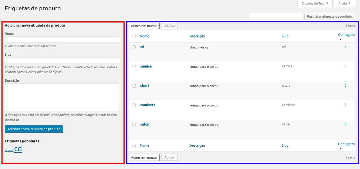
Task: Sort by Slug in table footer
Action: 285,145
